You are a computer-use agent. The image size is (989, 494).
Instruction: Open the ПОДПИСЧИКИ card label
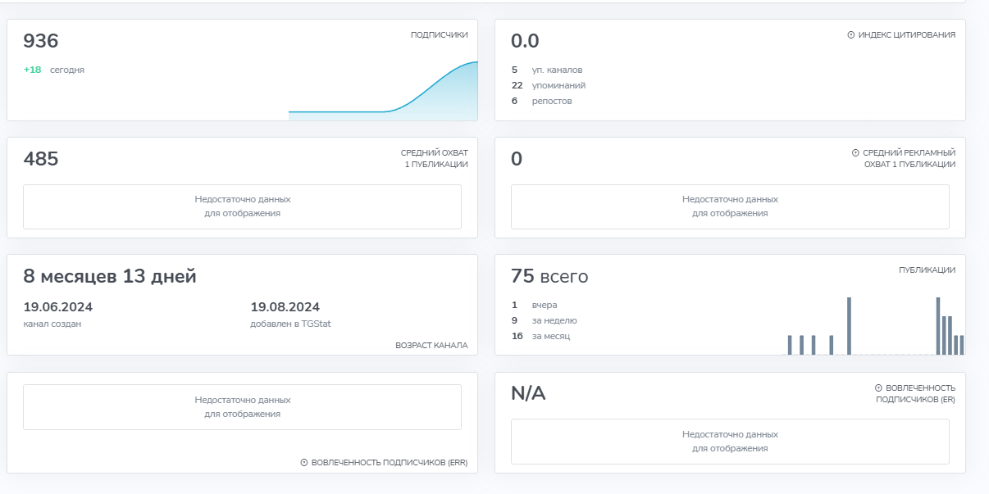439,35
